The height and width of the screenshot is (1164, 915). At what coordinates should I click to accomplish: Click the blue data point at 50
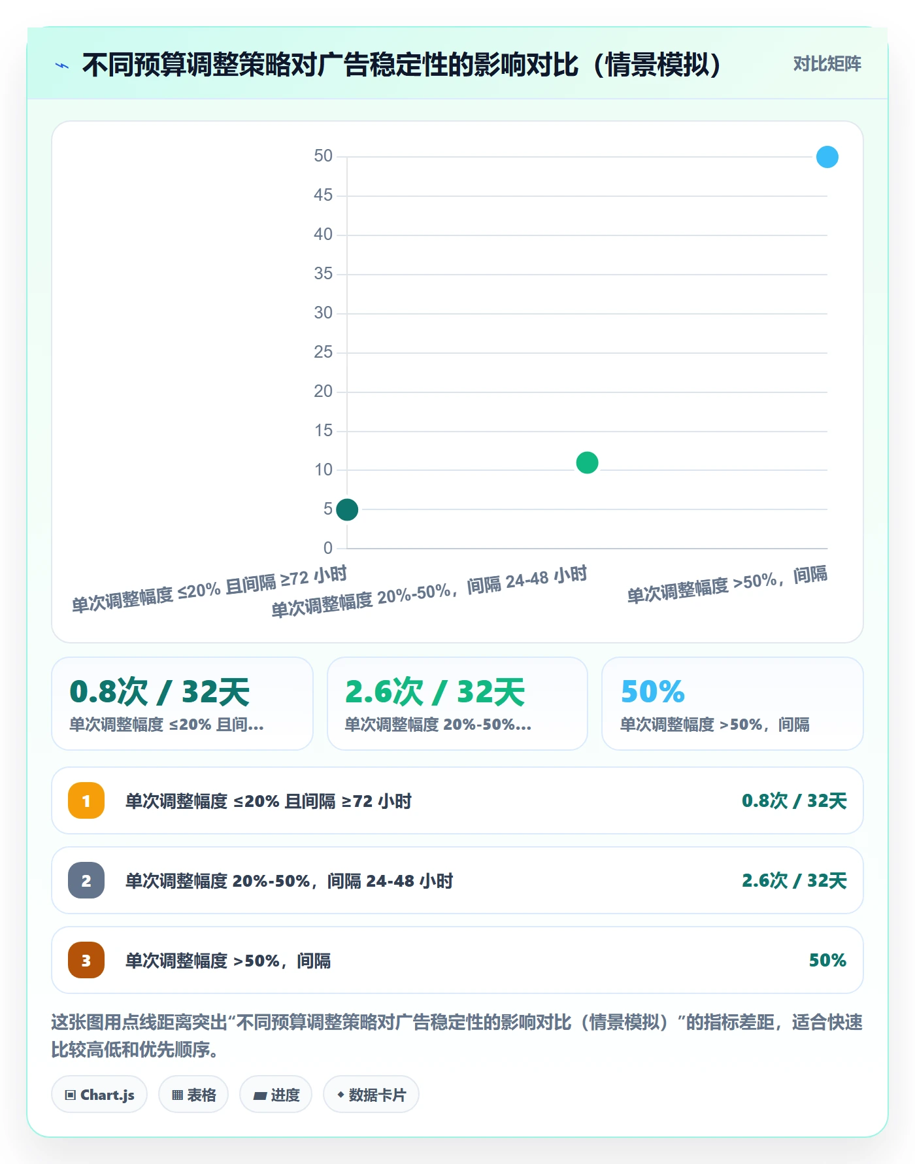coord(827,157)
